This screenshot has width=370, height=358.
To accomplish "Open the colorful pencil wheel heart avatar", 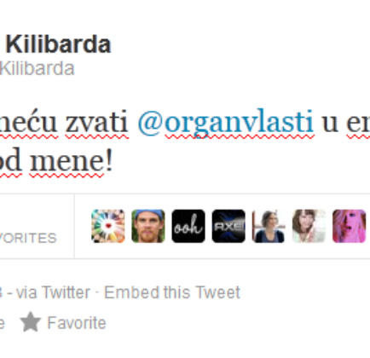I will (x=108, y=226).
